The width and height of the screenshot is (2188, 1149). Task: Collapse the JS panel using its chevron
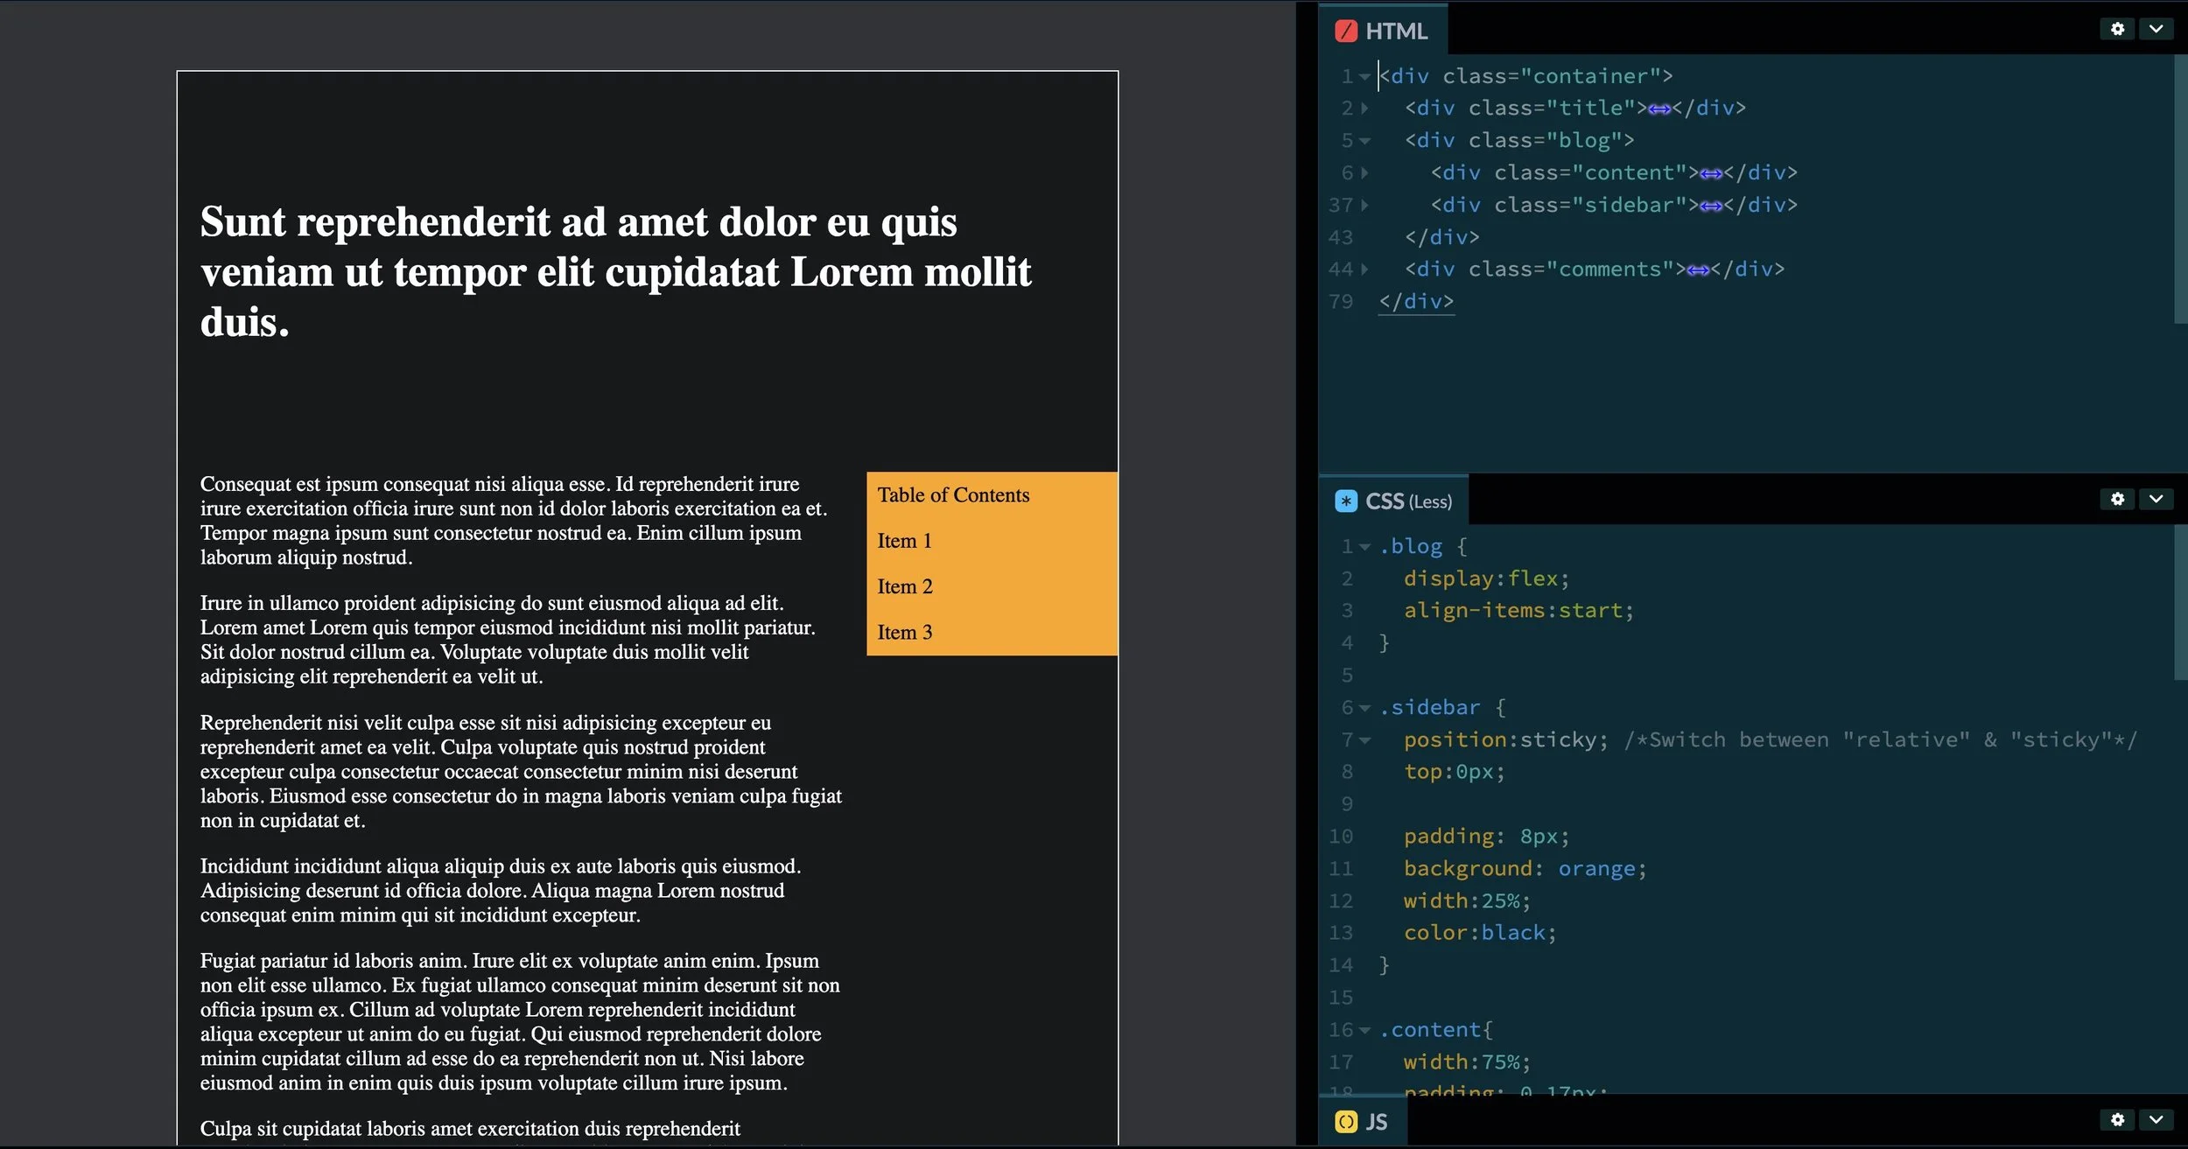2156,1119
